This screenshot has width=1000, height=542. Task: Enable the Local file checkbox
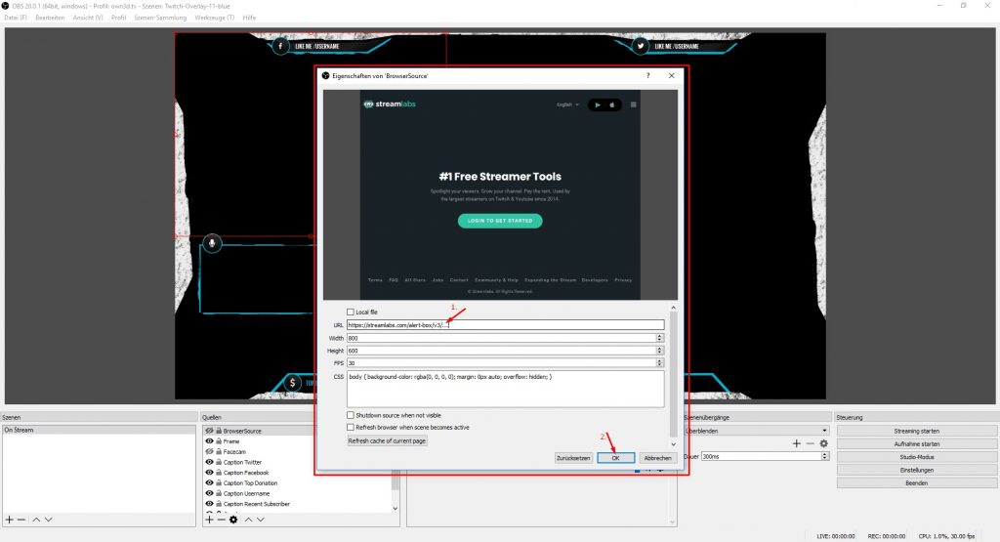pos(352,312)
